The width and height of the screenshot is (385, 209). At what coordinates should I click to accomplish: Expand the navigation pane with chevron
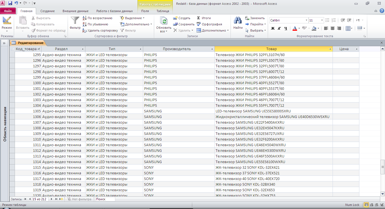pos(5,43)
